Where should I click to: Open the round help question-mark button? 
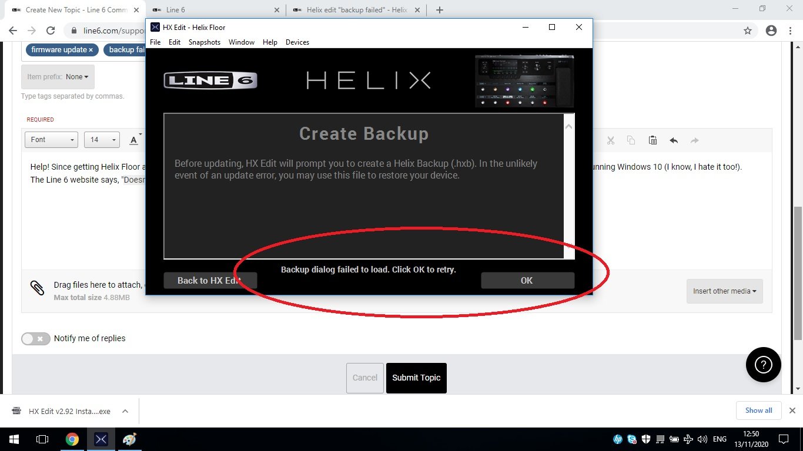763,365
